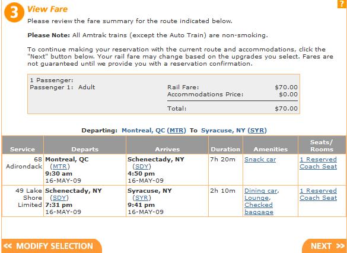Open the Checked baggage amenity link
The height and width of the screenshot is (253, 347).
[x=259, y=208]
